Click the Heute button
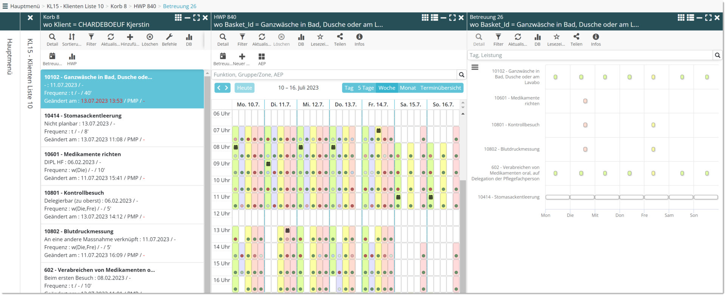 (244, 88)
